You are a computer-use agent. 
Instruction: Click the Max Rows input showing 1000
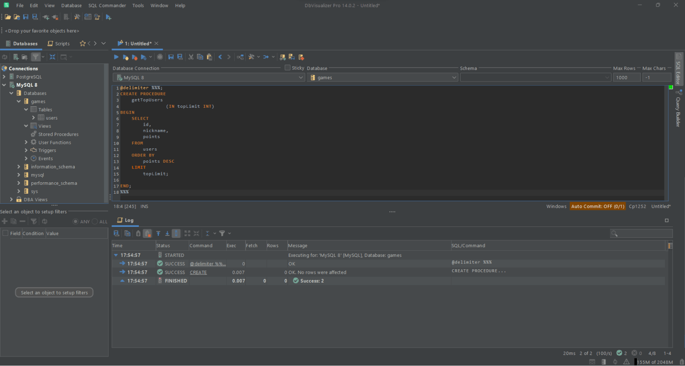coord(627,77)
